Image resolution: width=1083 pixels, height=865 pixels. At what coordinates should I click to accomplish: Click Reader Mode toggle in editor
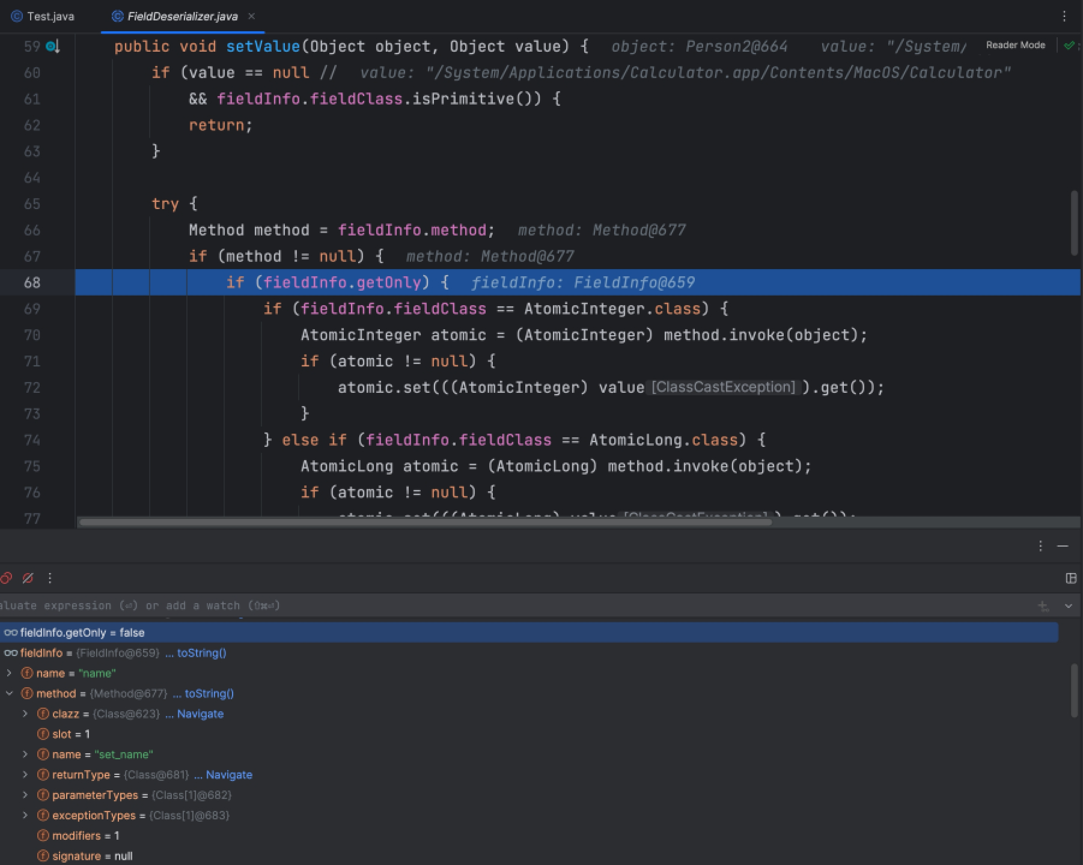pos(1015,45)
